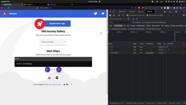Switch to the Éléments DevTools tab

[x=122, y=12]
